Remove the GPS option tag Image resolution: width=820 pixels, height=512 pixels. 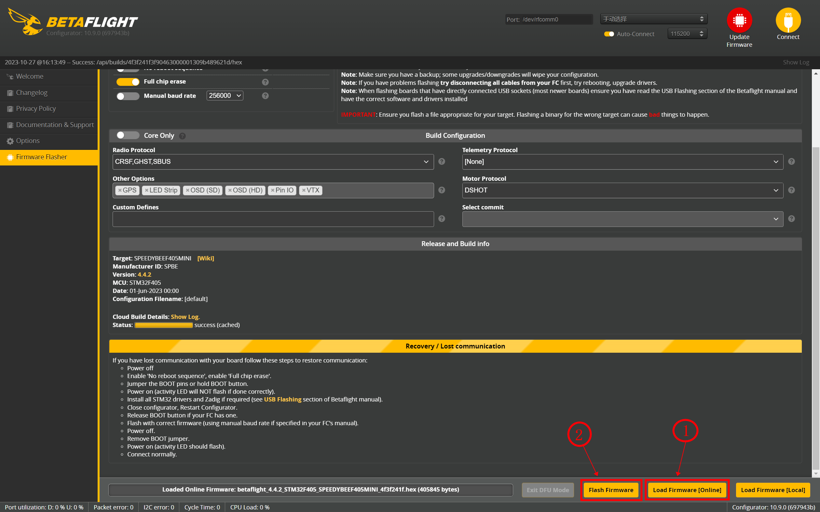pyautogui.click(x=120, y=190)
